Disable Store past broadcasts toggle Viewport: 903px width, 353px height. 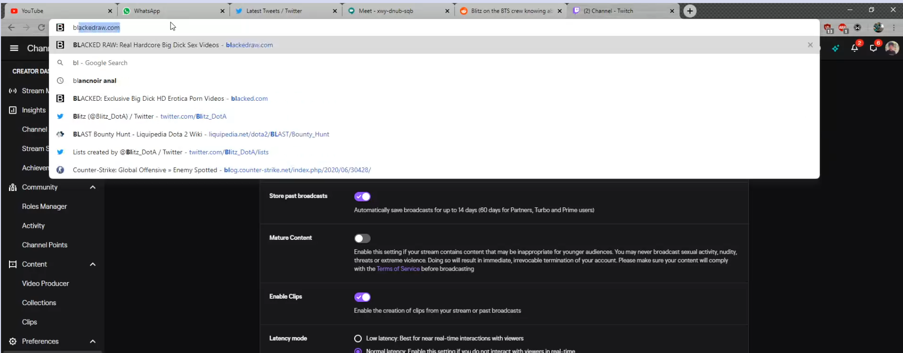point(362,196)
